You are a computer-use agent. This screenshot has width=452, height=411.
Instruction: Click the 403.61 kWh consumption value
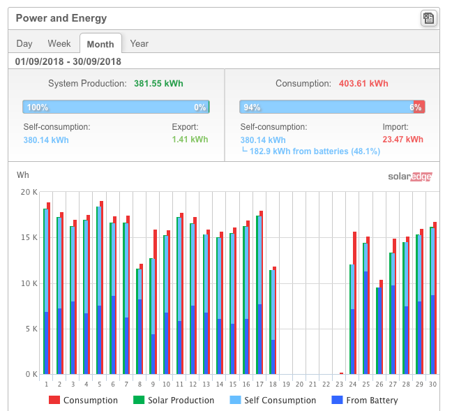pos(363,83)
